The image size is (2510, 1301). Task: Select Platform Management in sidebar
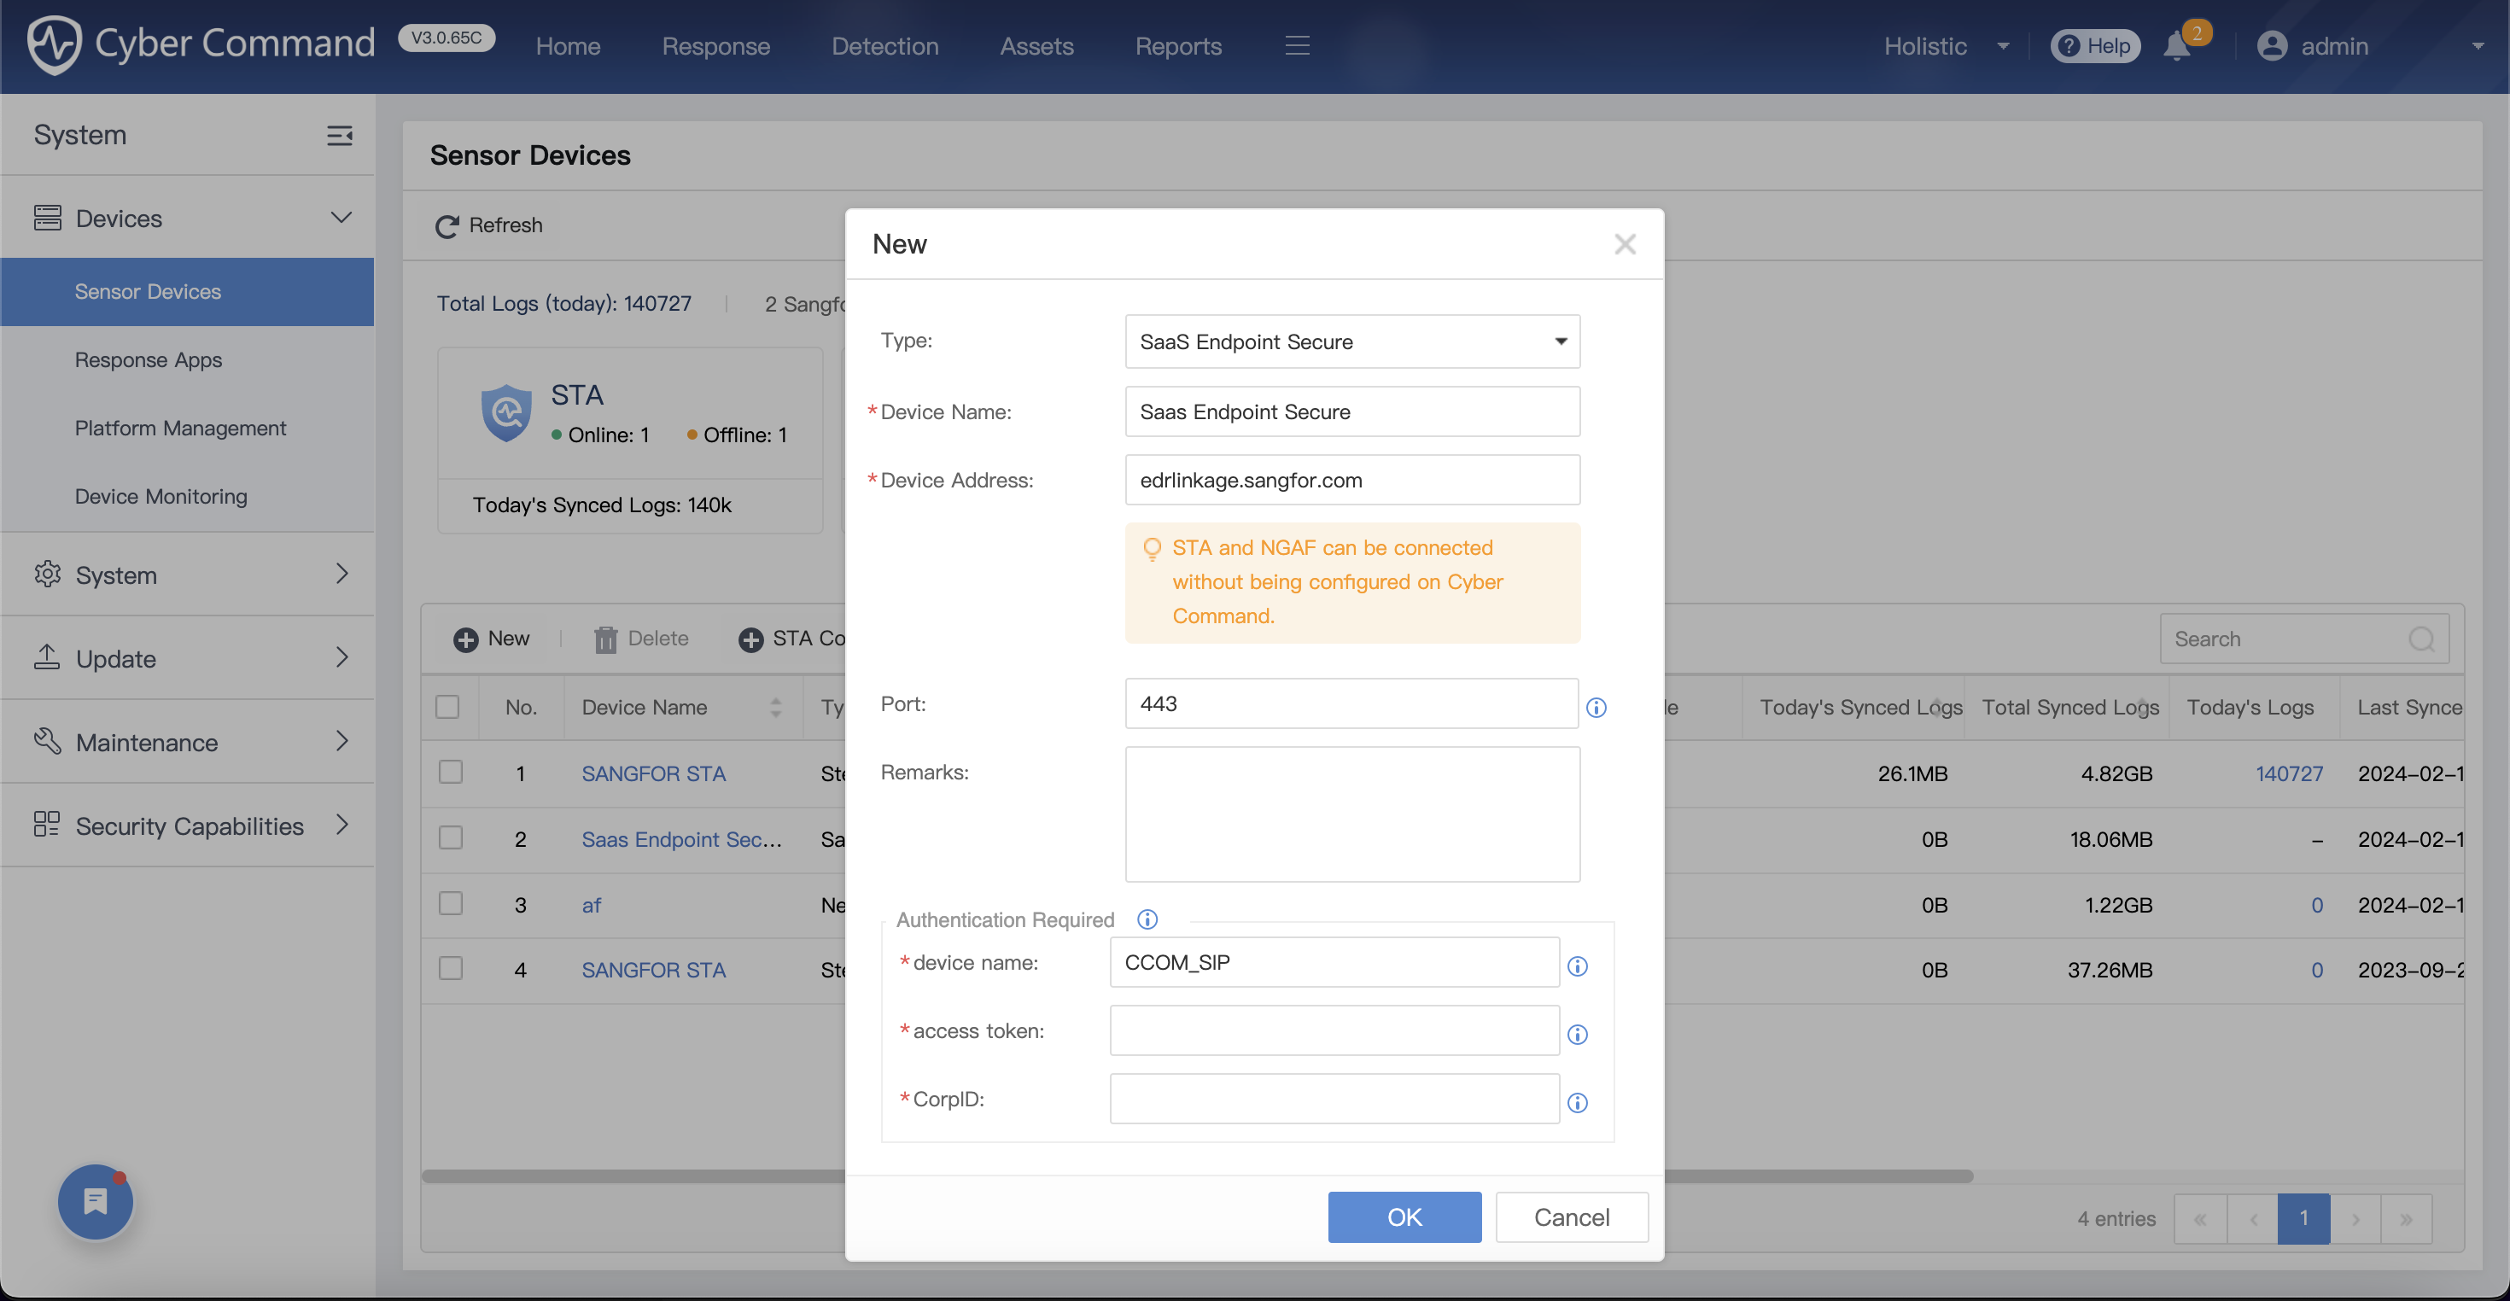(187, 428)
